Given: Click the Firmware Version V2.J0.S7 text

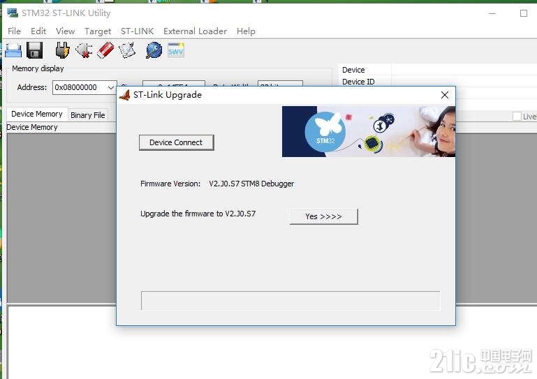Looking at the screenshot, I should pos(251,184).
